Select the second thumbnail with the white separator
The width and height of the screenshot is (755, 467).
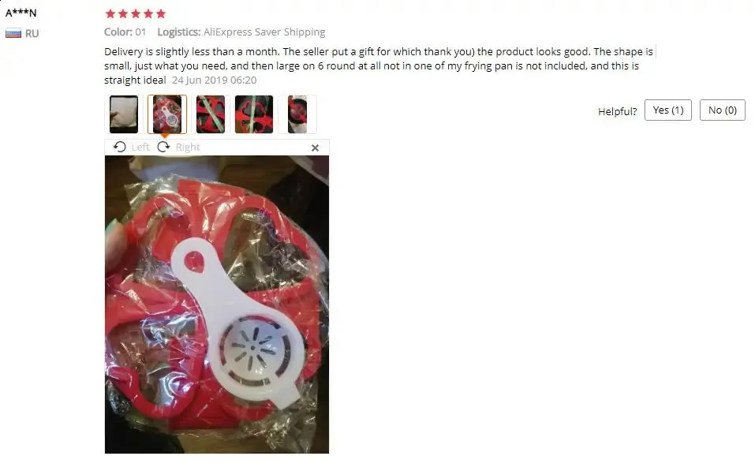click(167, 114)
